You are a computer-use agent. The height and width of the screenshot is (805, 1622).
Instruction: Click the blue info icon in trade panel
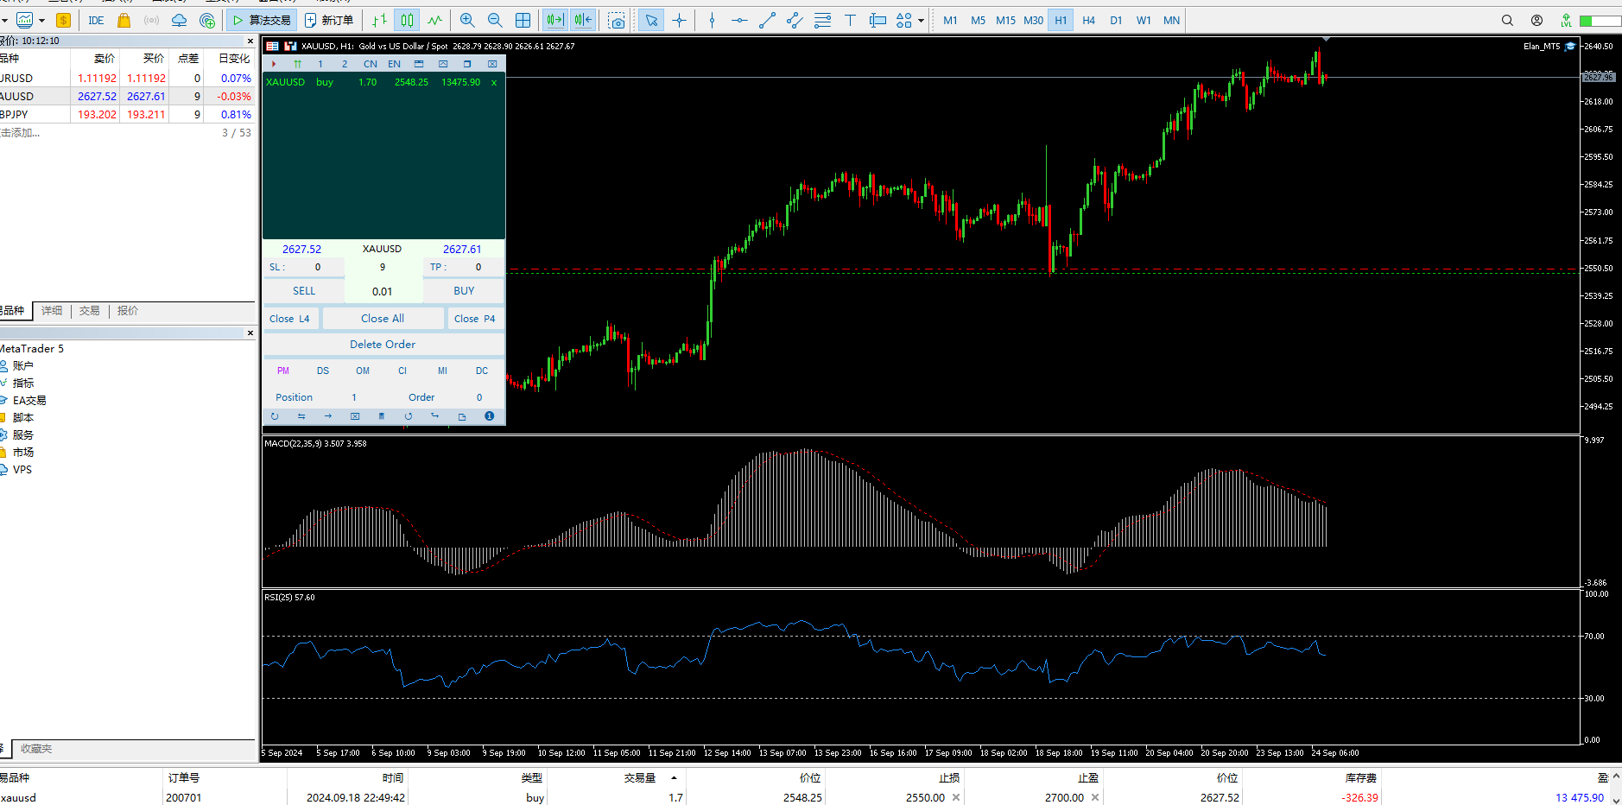[x=489, y=416]
